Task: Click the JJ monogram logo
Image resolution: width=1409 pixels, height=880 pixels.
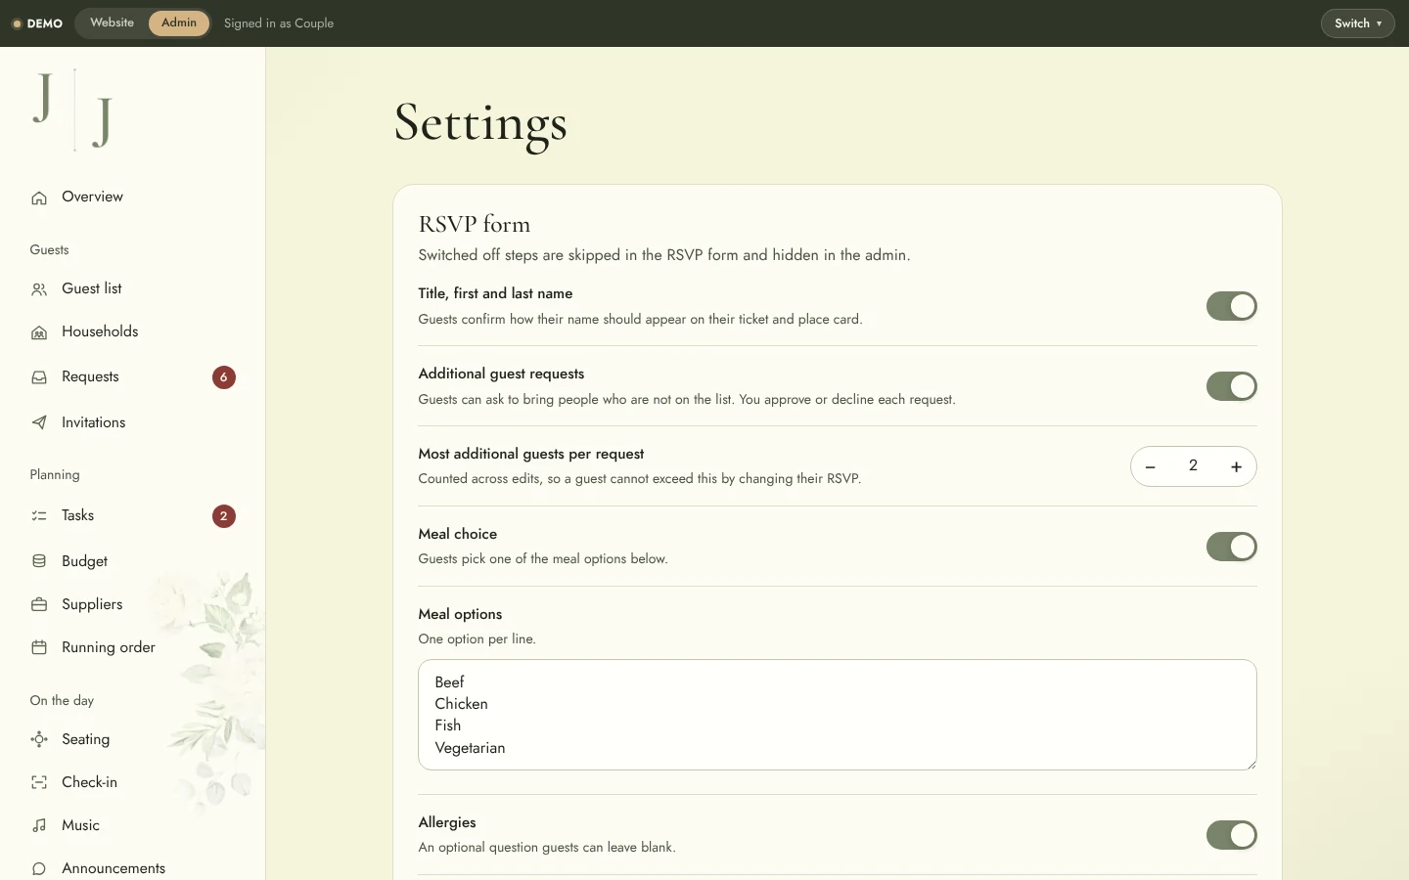Action: [x=73, y=110]
